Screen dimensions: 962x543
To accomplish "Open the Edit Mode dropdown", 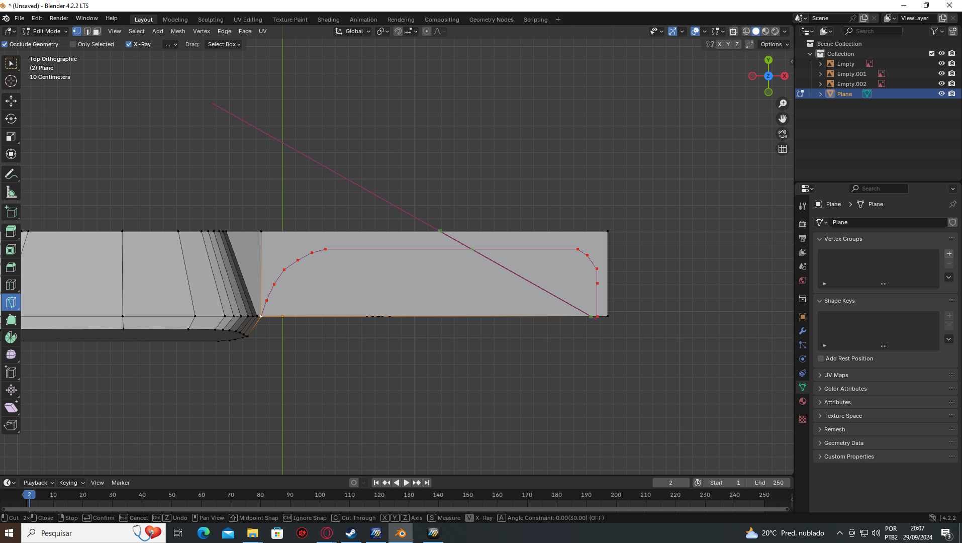I will (45, 31).
